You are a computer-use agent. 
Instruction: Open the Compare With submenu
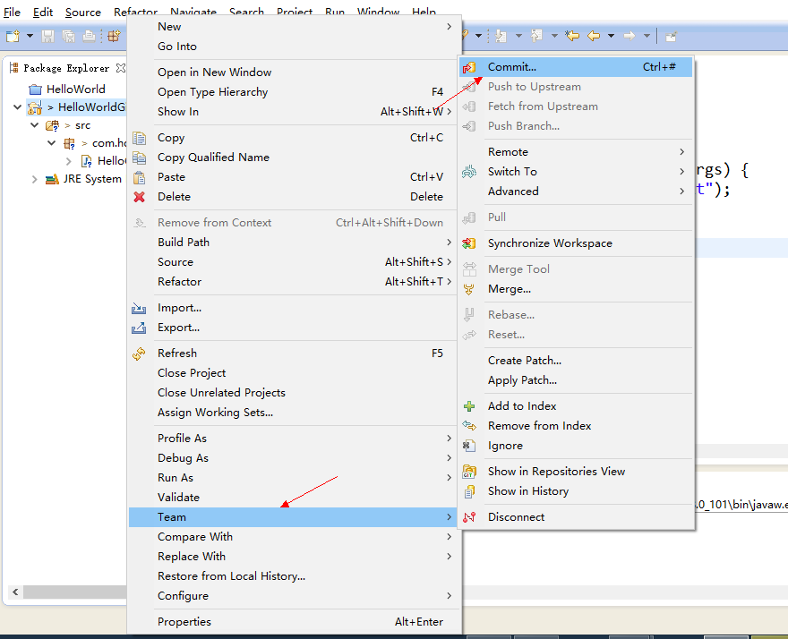pos(294,536)
